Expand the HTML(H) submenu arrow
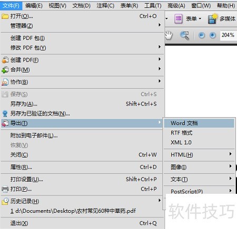This screenshot has width=237, height=229. 230,154
